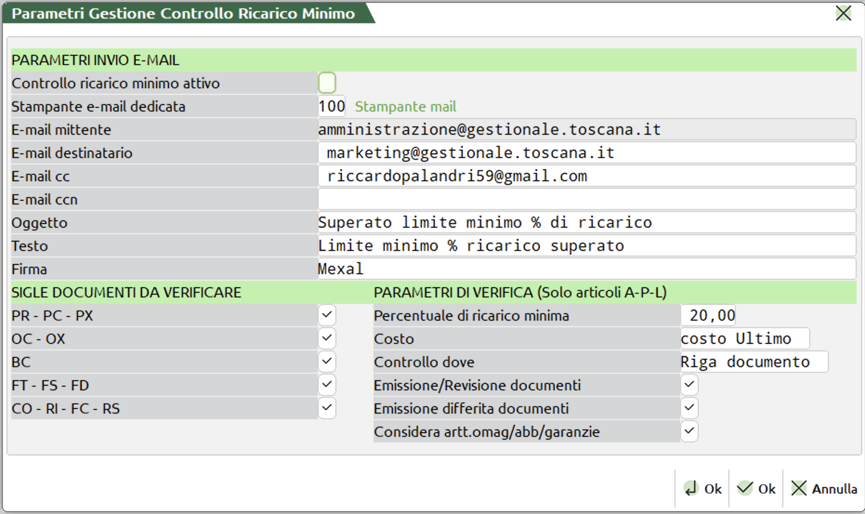Screen dimensions: 865x514
Task: Edit the Oggetto subject text field
Action: tap(586, 223)
